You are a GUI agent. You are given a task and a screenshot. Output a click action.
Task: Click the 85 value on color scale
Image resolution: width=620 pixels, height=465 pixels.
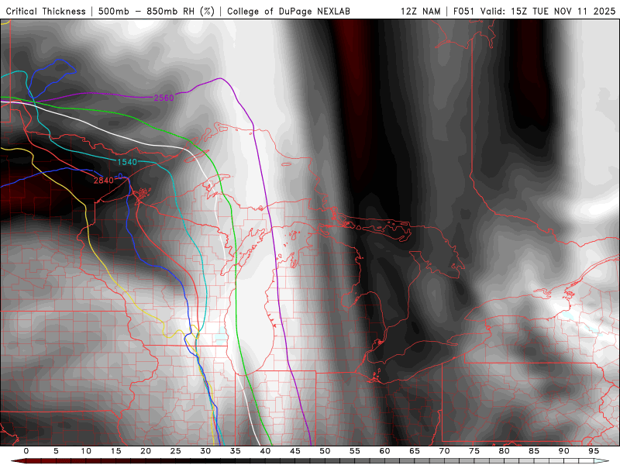pyautogui.click(x=534, y=451)
